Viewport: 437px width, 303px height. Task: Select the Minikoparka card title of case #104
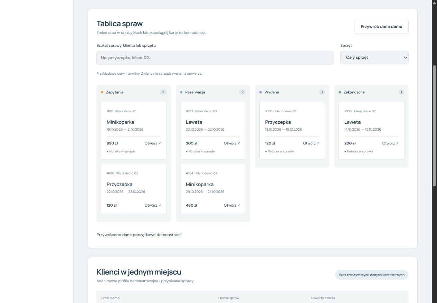[x=200, y=184]
